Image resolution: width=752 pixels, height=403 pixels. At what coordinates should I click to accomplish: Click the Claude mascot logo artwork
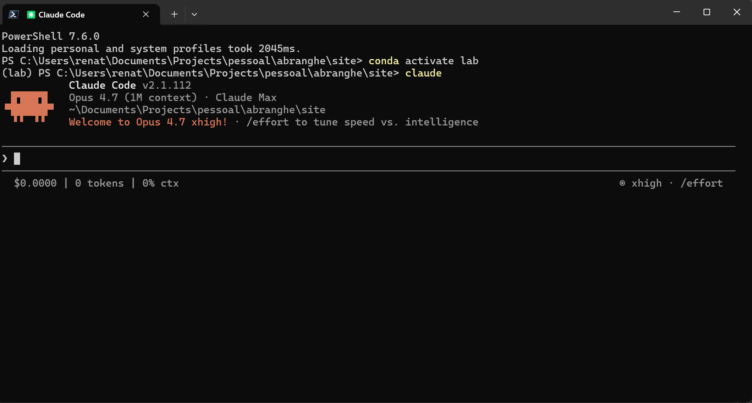[x=29, y=106]
